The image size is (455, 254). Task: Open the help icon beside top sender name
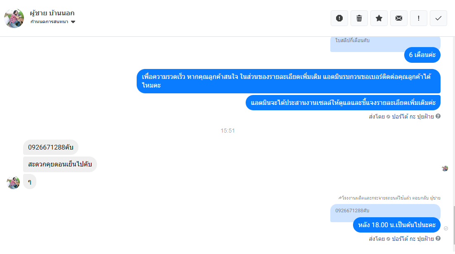[438, 116]
